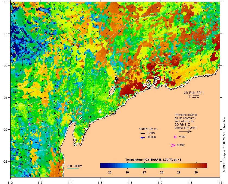Click the "20-Feb 11Z" legend line

point(182,124)
